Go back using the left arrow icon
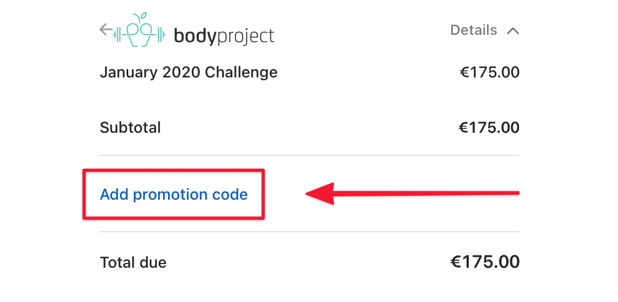 106,29
